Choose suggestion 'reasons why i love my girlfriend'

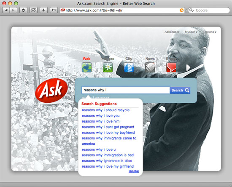coord(108,166)
